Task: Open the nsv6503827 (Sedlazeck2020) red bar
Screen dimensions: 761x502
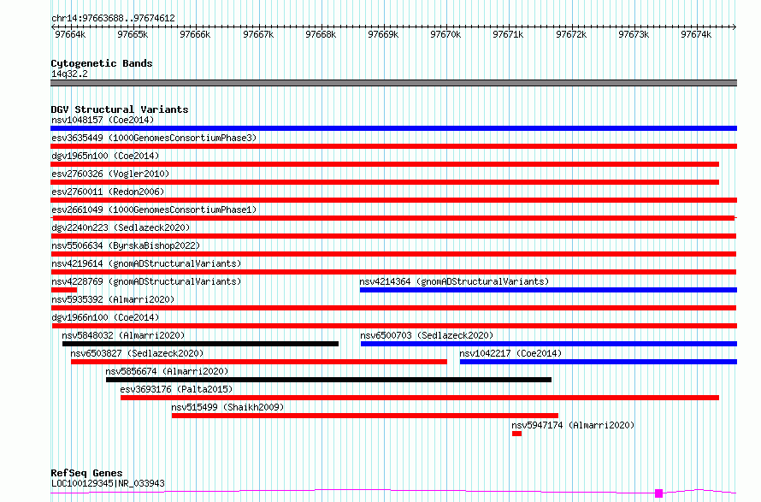Action: pos(259,362)
